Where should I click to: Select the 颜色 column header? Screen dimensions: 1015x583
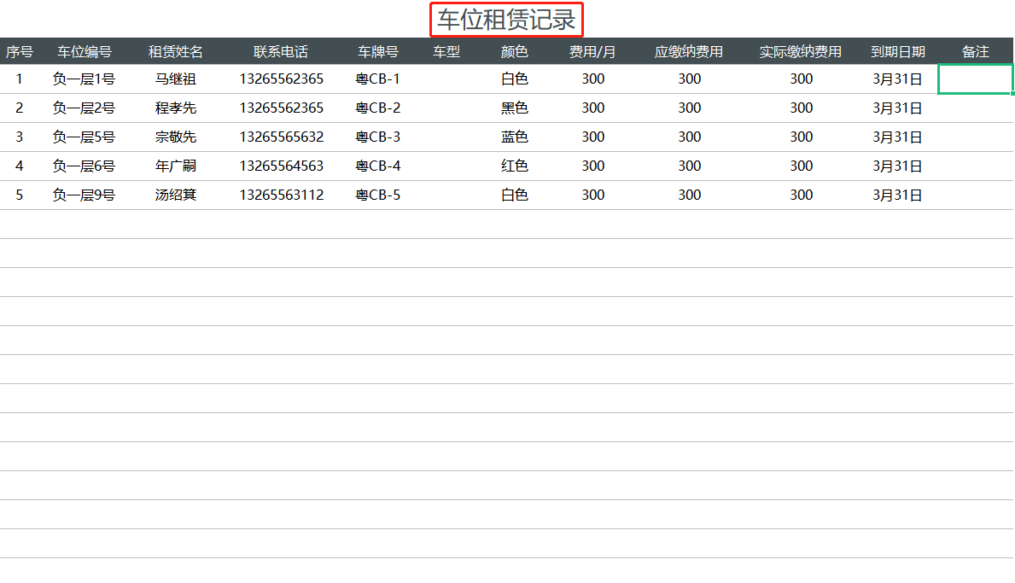click(x=514, y=50)
